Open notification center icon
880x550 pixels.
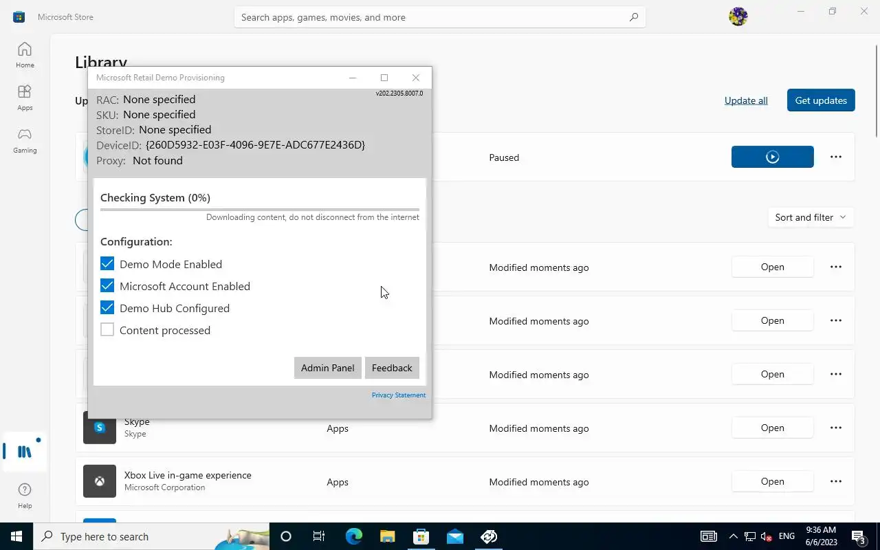coord(859,536)
